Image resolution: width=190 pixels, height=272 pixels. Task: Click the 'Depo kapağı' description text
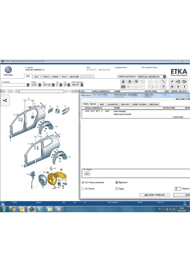point(120,111)
